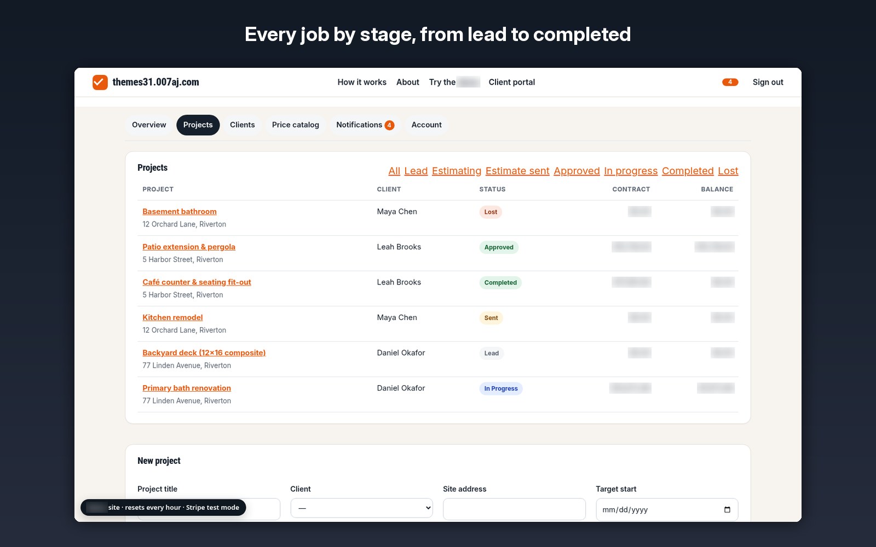Click the themes31.007aj.com site title

pos(155,82)
